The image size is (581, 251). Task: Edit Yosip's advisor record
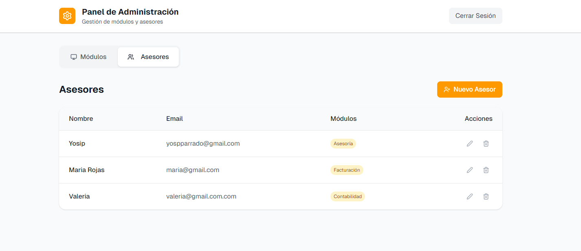pyautogui.click(x=470, y=144)
